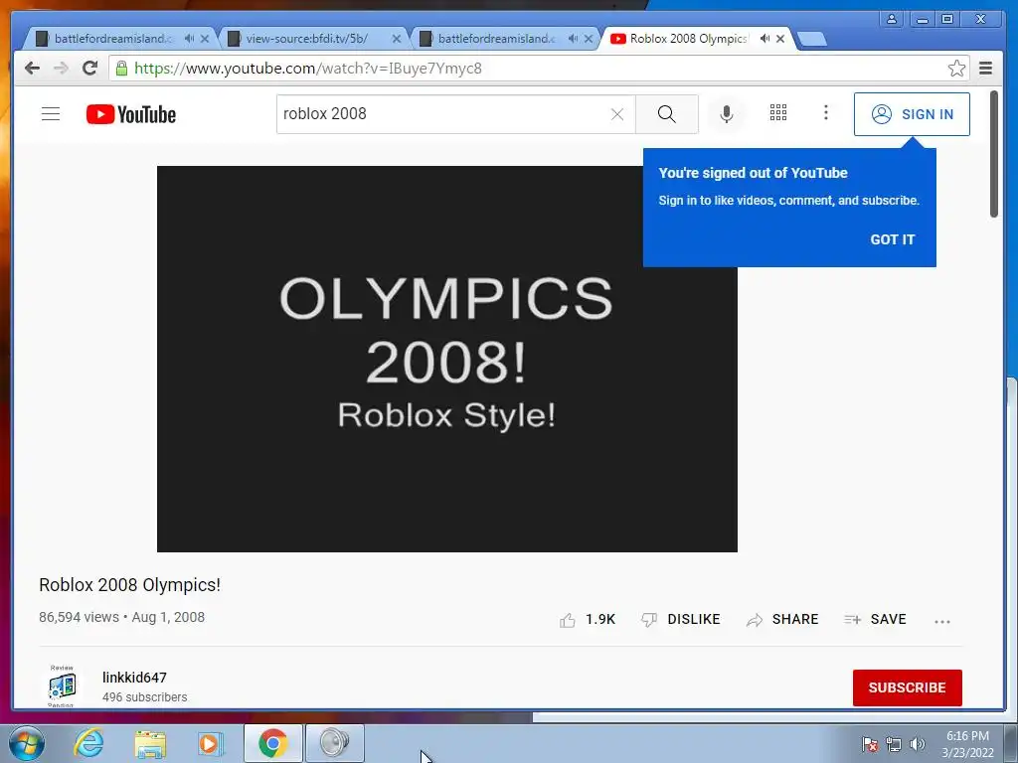Viewport: 1018px width, 763px height.
Task: Close the third battlefordreamisland tab
Action: [589, 39]
